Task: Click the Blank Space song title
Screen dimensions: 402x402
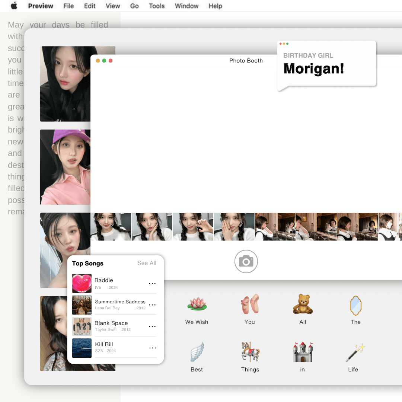Action: [111, 323]
